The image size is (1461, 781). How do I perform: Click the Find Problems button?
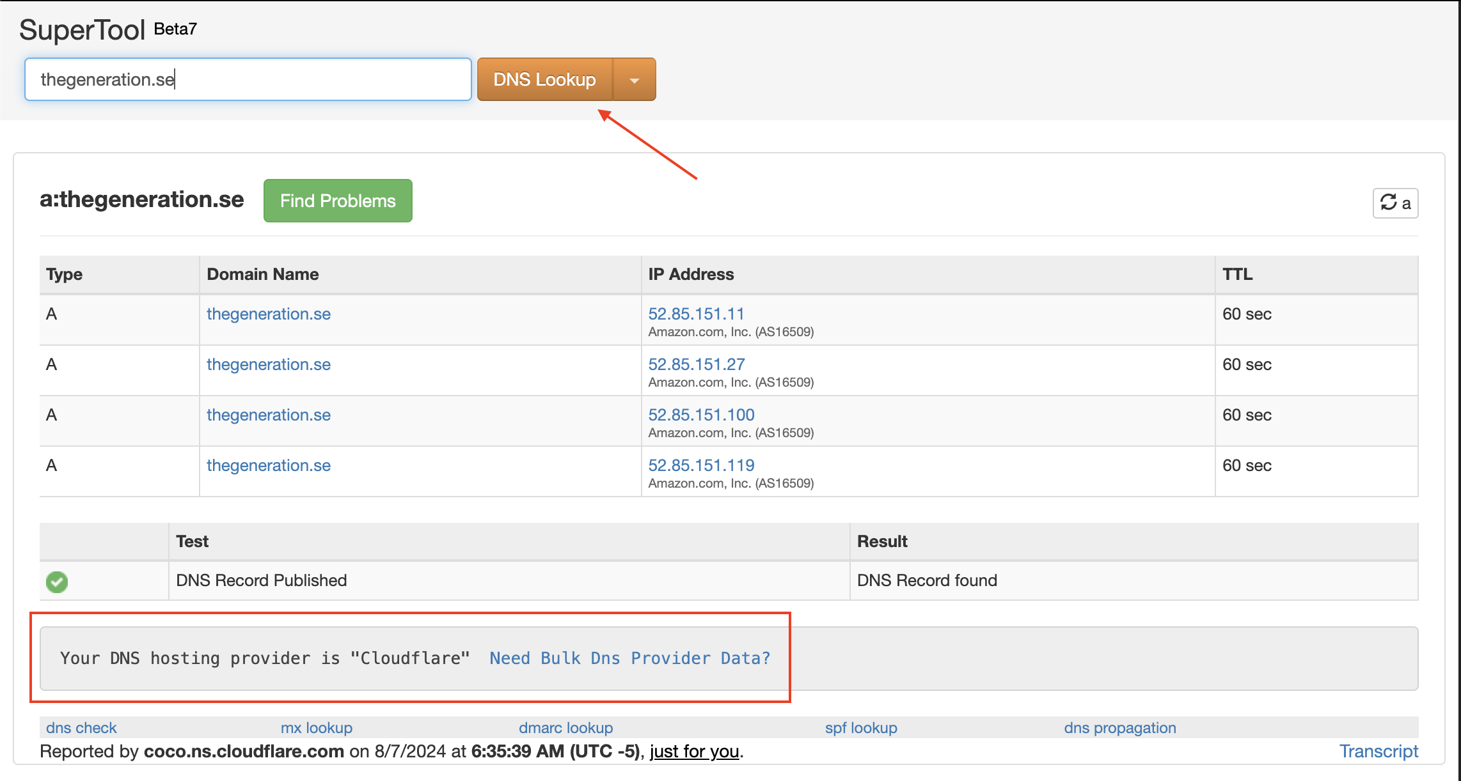[x=338, y=201]
